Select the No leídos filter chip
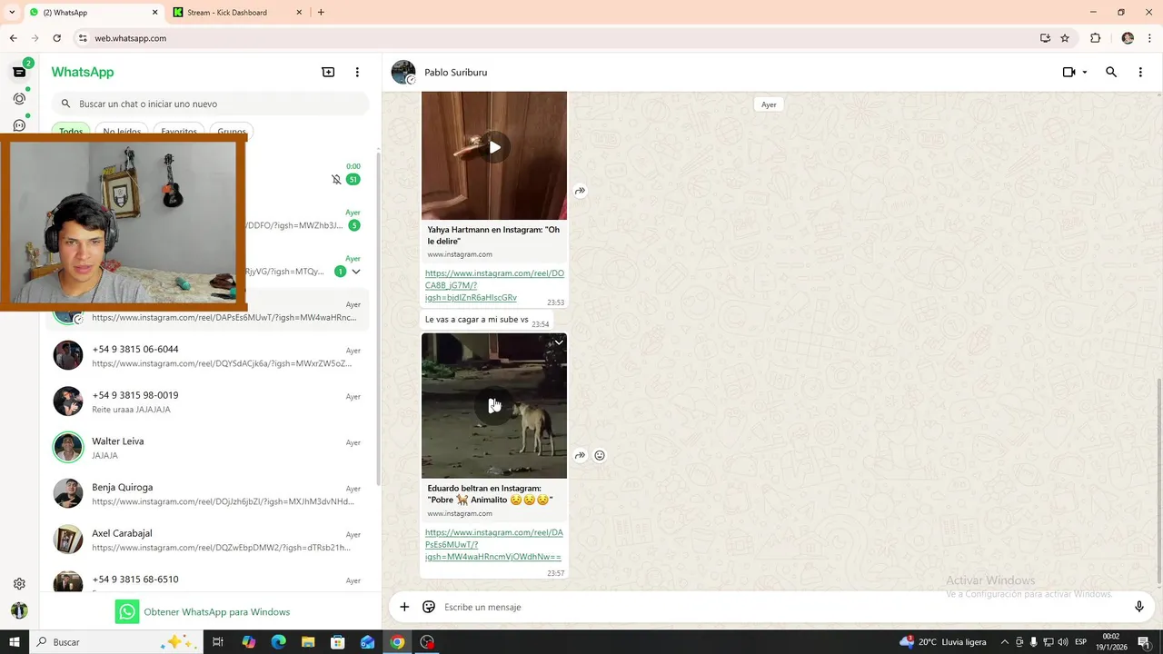The image size is (1163, 654). tap(122, 132)
